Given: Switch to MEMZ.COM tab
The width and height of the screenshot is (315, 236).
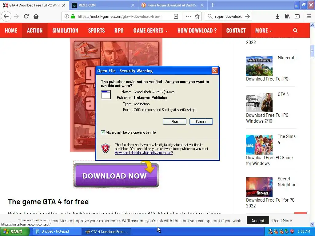Looking at the screenshot, I should pyautogui.click(x=104, y=5).
